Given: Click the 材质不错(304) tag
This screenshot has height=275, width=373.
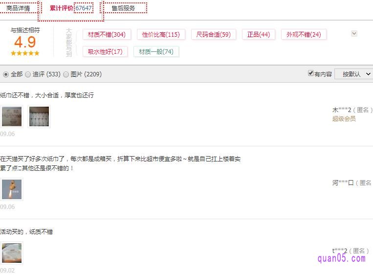Looking at the screenshot, I should coord(107,35).
